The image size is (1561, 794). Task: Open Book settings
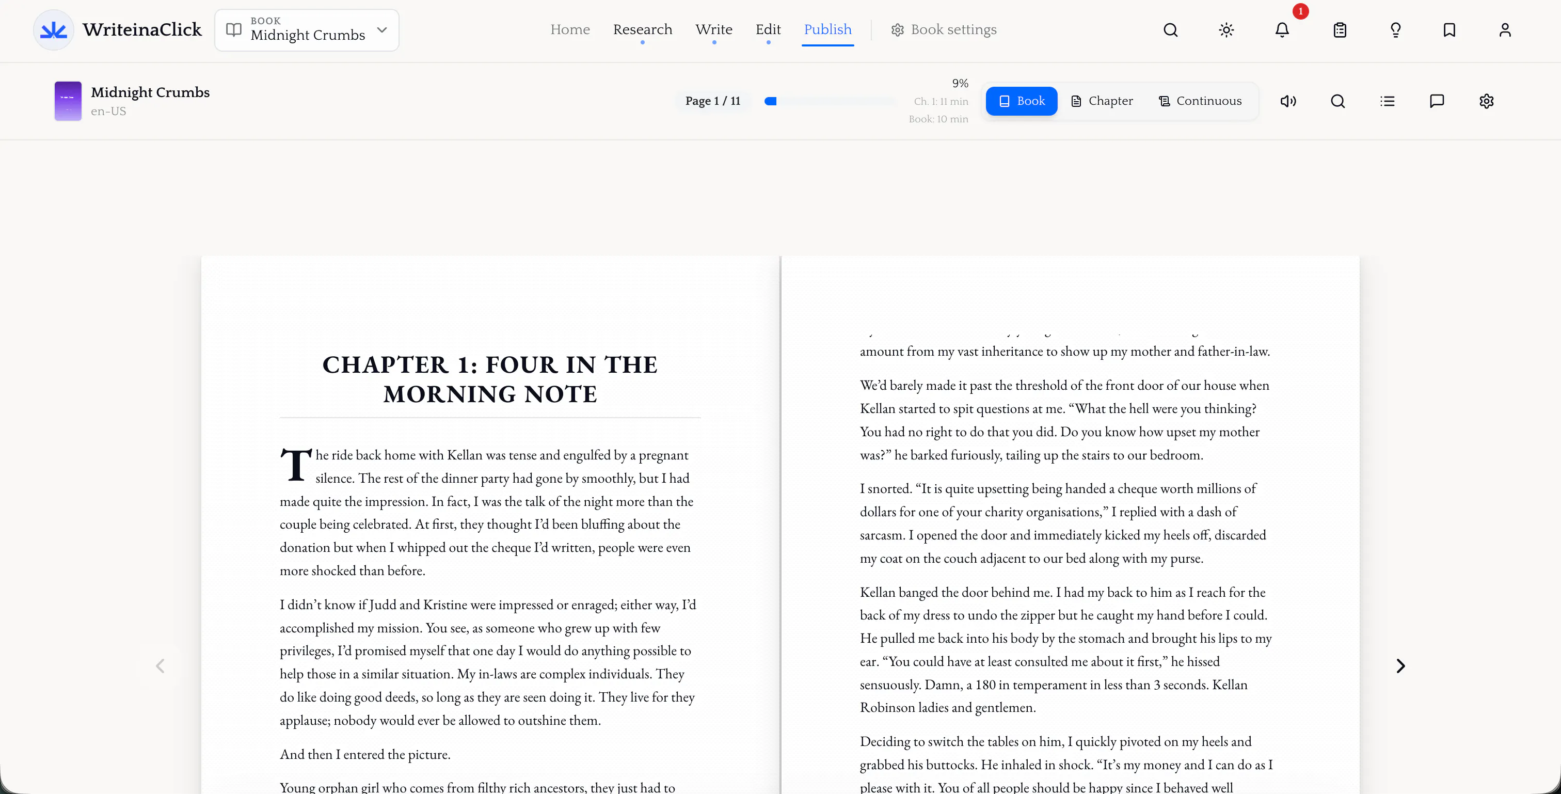point(944,30)
